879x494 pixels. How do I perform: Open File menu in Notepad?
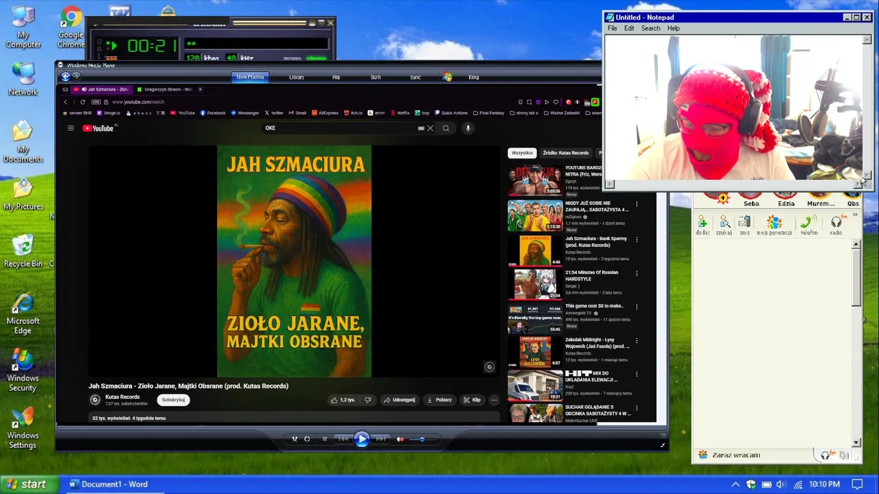(612, 28)
